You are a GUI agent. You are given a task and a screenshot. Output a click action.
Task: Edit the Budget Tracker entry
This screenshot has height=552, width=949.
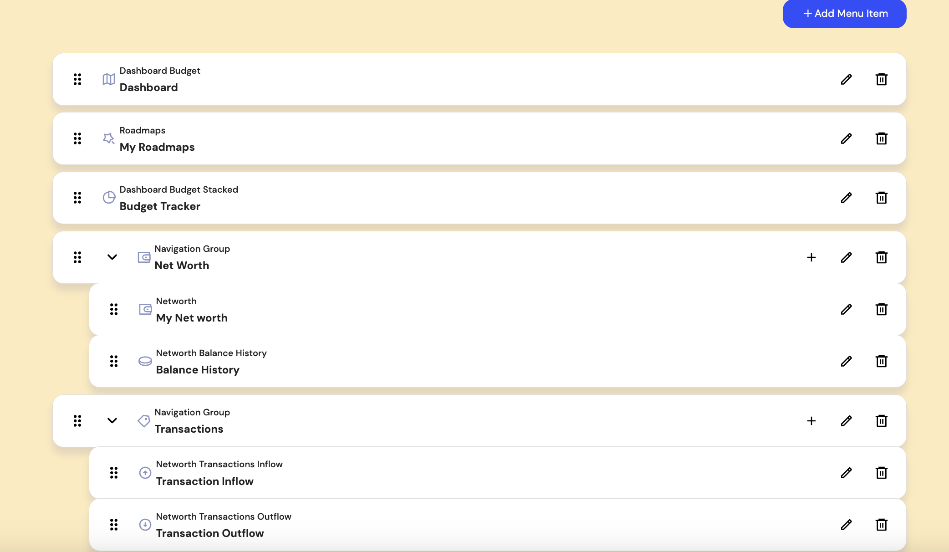pos(846,198)
